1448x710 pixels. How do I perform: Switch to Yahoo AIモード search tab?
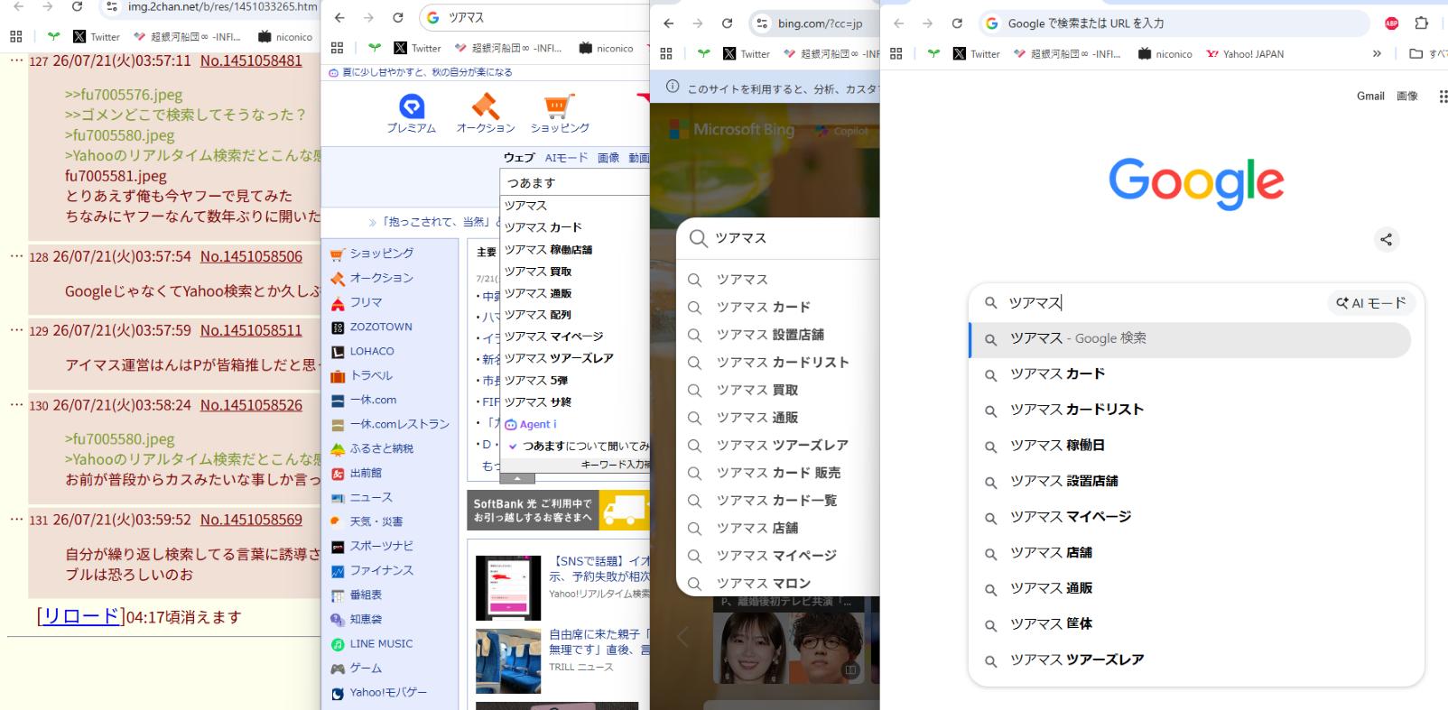point(566,158)
